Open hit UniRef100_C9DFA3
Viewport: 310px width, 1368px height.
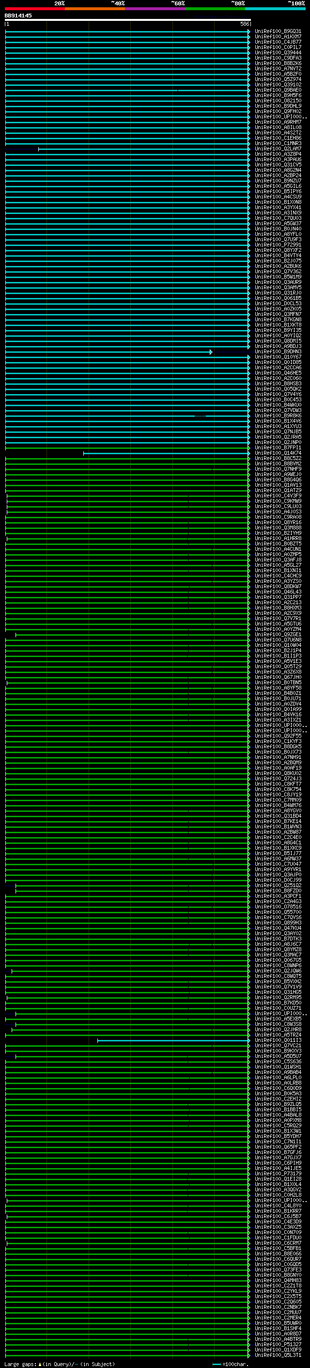(x=278, y=58)
